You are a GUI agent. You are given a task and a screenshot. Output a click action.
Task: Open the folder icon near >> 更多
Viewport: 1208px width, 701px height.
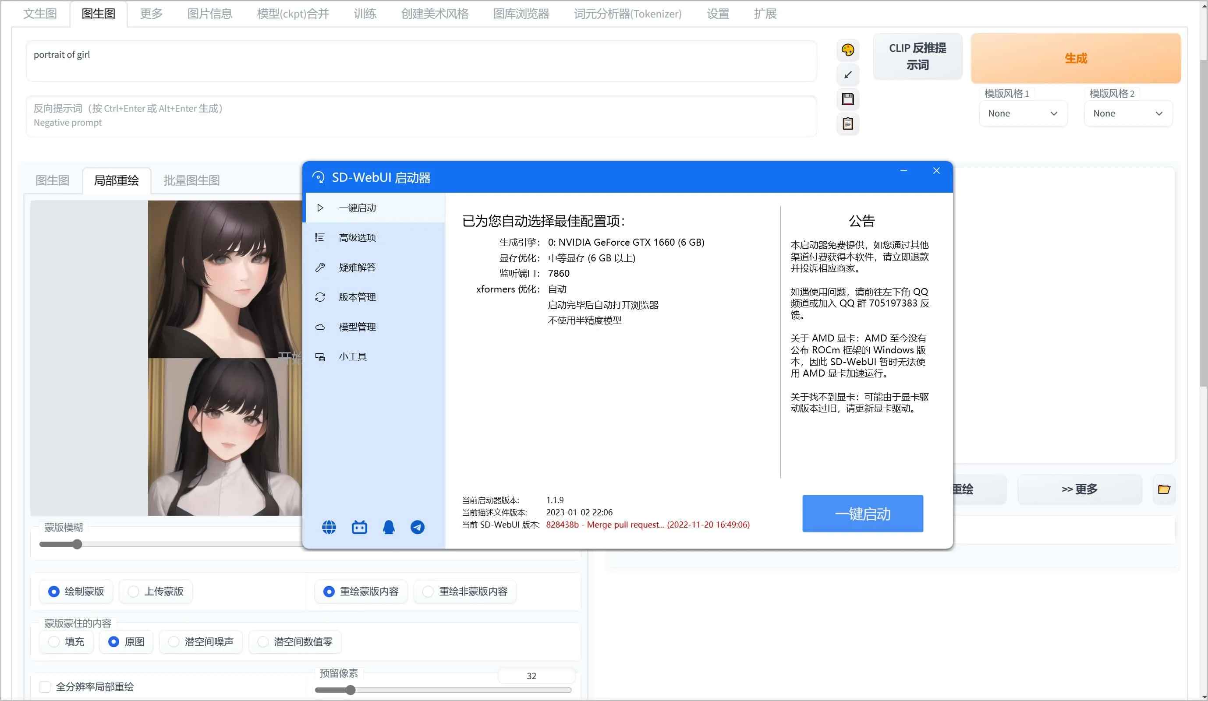tap(1164, 489)
